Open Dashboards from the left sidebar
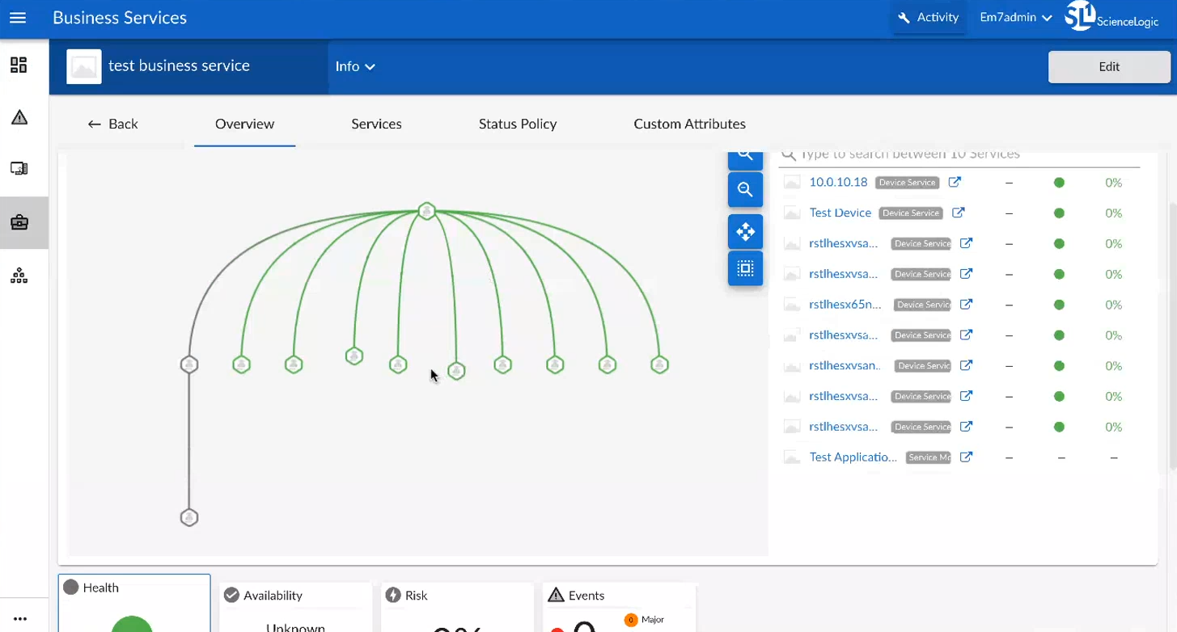Screen dimensions: 1177x632 tap(19, 65)
